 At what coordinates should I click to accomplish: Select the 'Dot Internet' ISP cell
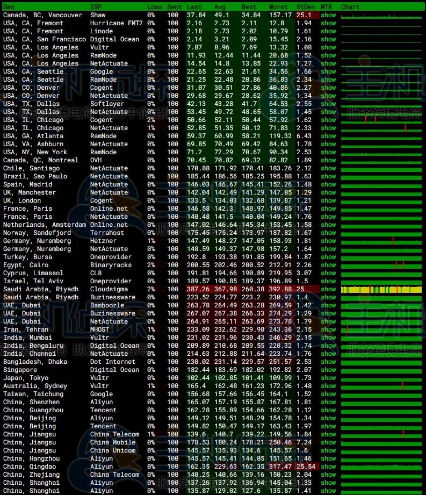[113, 362]
